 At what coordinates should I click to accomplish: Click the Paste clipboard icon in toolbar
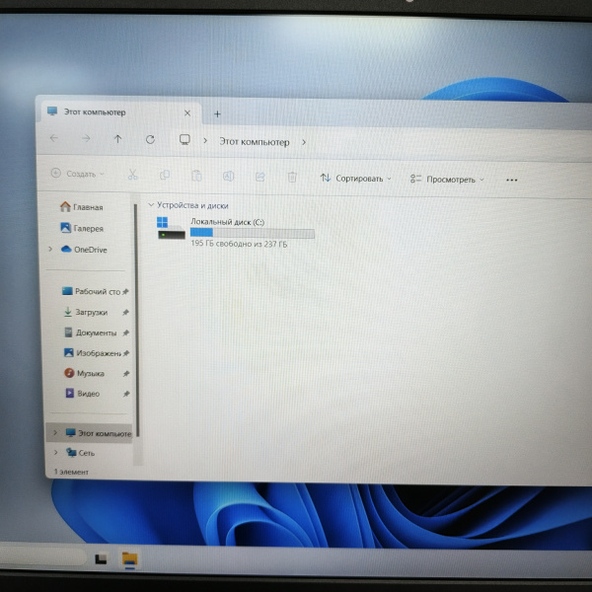196,176
